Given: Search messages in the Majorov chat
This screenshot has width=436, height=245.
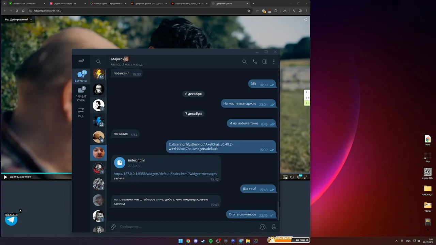Looking at the screenshot, I should point(244,62).
